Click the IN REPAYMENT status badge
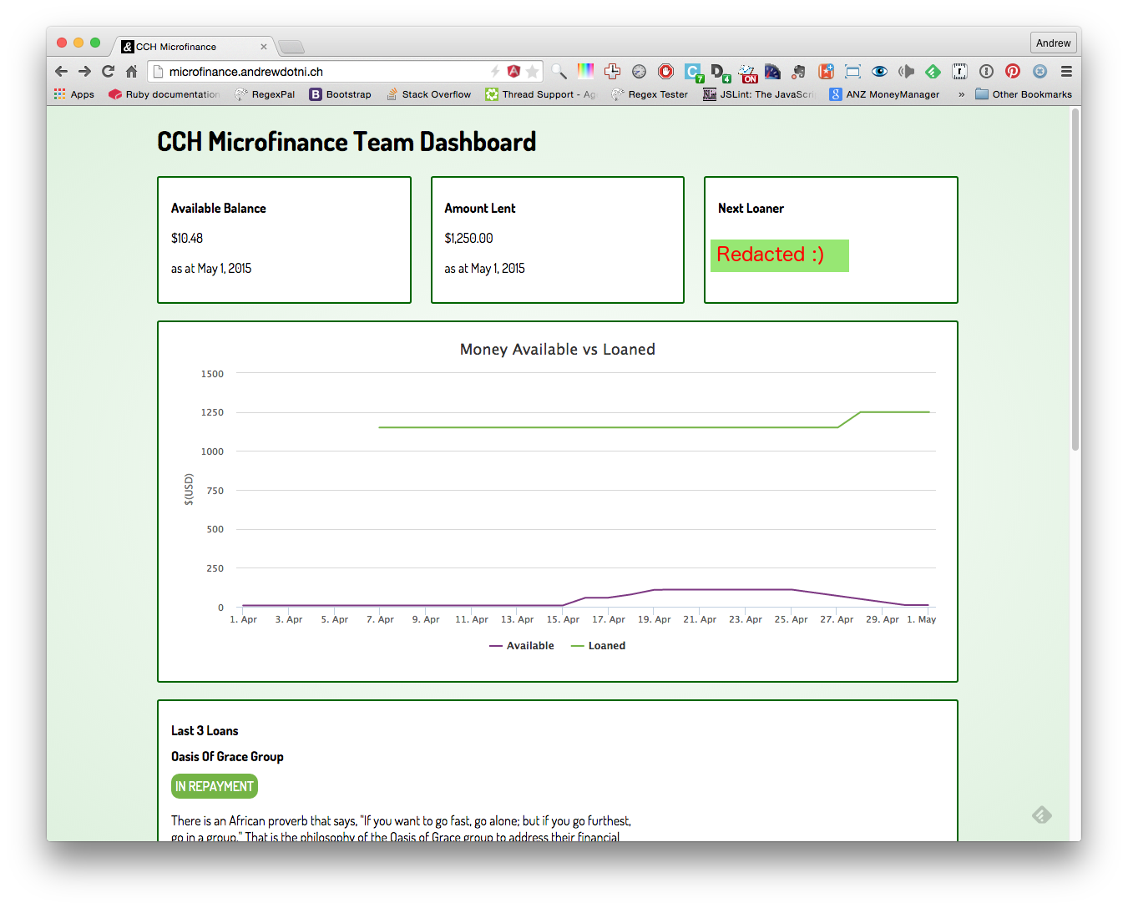 coord(215,786)
